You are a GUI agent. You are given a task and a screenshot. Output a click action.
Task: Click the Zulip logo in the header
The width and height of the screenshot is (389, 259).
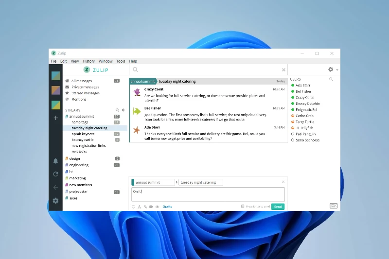coord(96,70)
